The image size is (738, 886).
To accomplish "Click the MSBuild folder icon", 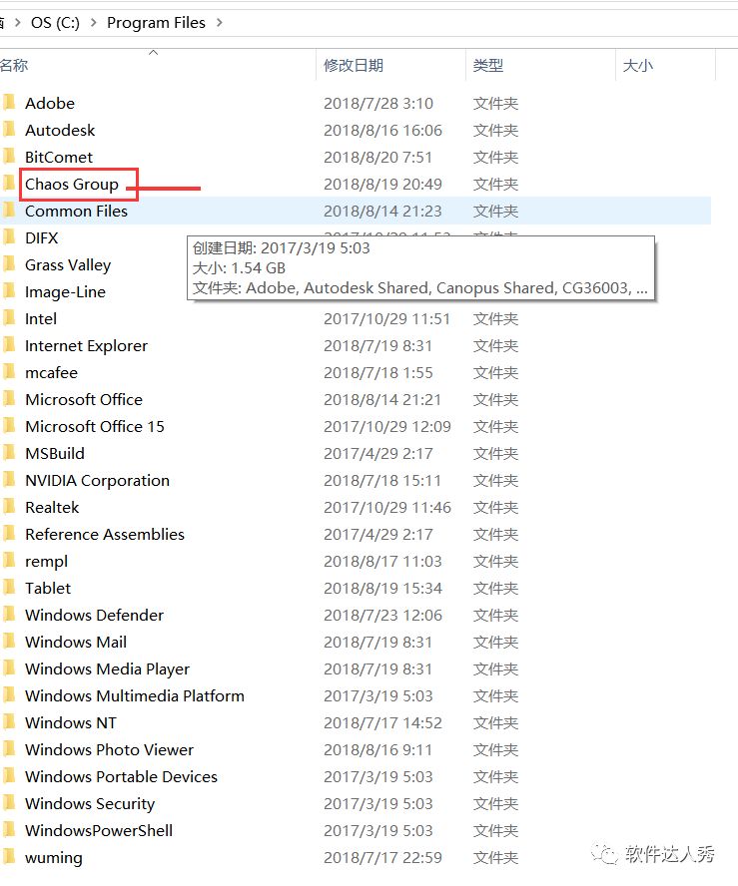I will tap(8, 453).
